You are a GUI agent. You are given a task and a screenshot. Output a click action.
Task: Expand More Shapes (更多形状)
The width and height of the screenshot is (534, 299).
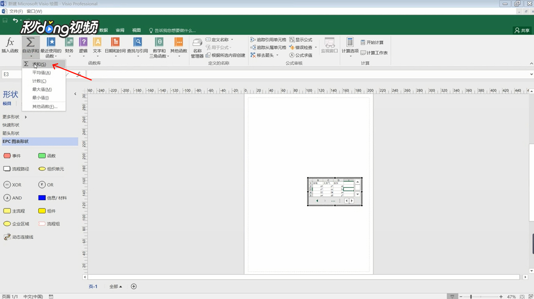tap(14, 117)
